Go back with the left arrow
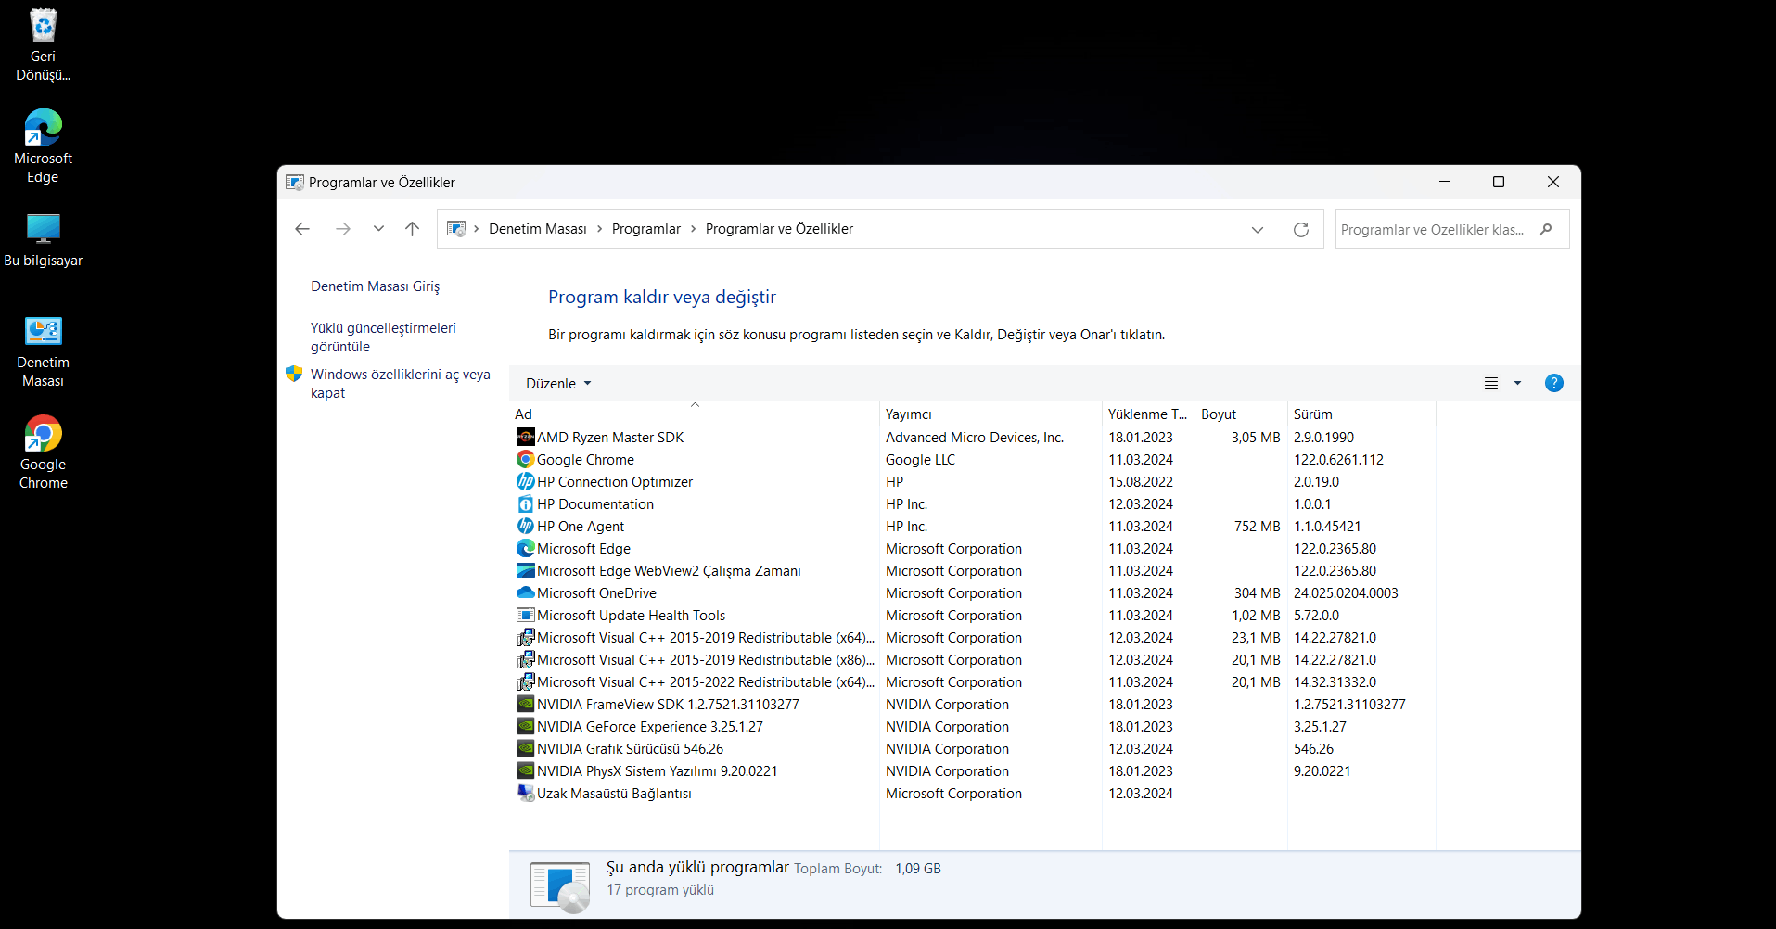1776x929 pixels. click(x=302, y=229)
